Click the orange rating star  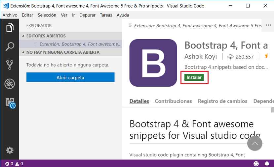266,56
